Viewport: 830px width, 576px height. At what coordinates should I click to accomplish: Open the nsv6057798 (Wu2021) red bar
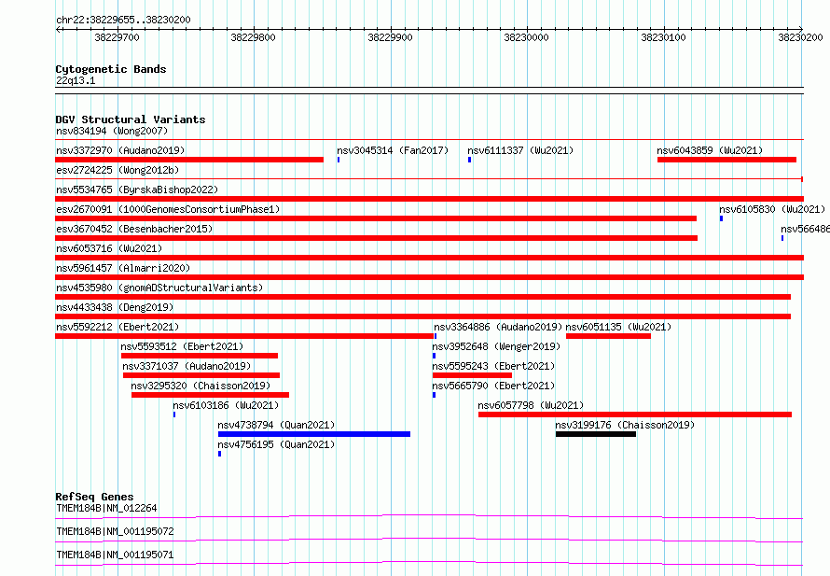[635, 414]
